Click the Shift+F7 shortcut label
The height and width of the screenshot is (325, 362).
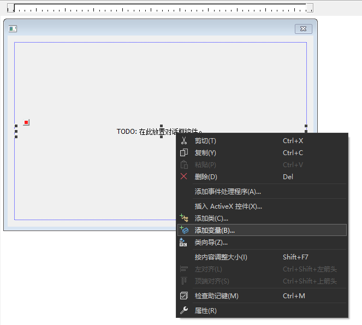[x=295, y=257]
